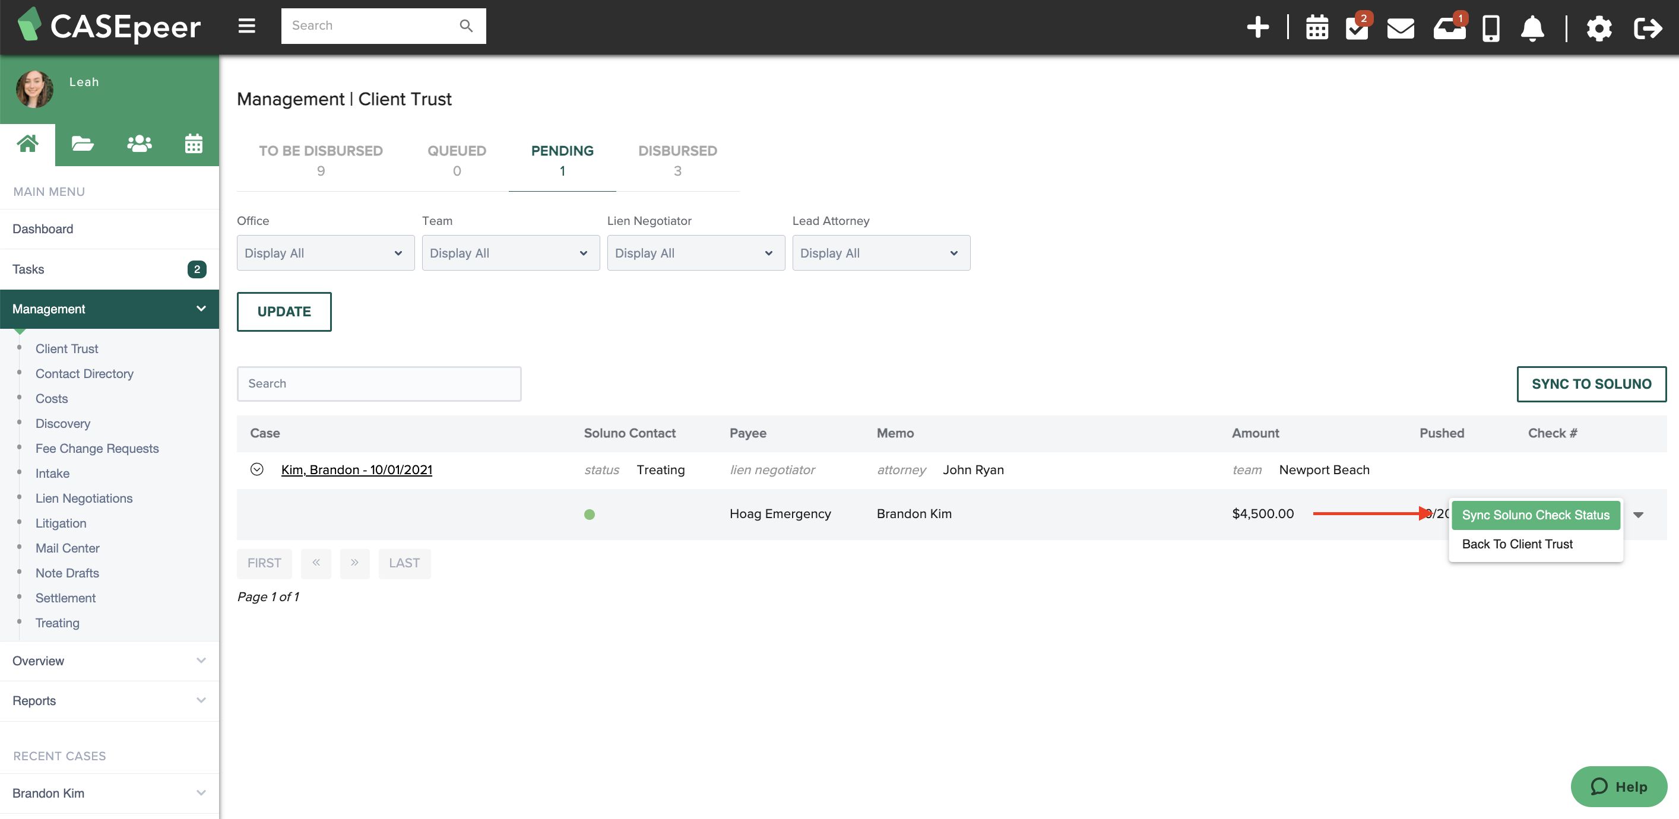Open the Team Display All dropdown
The width and height of the screenshot is (1679, 819).
(511, 253)
